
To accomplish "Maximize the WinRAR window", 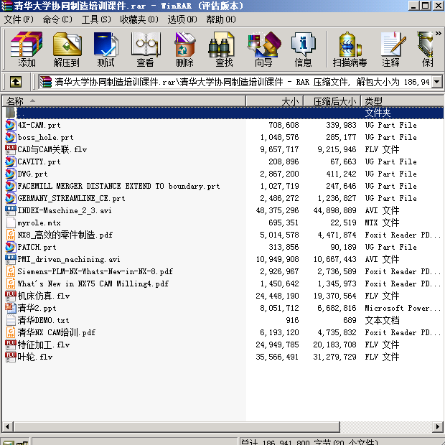I will (426, 6).
